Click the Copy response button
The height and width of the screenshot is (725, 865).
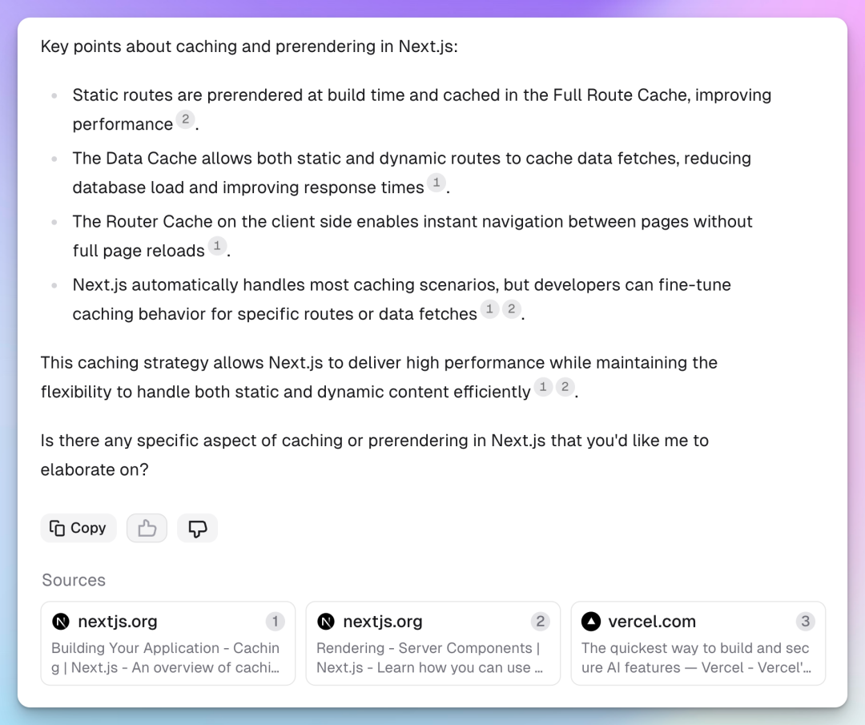click(78, 528)
